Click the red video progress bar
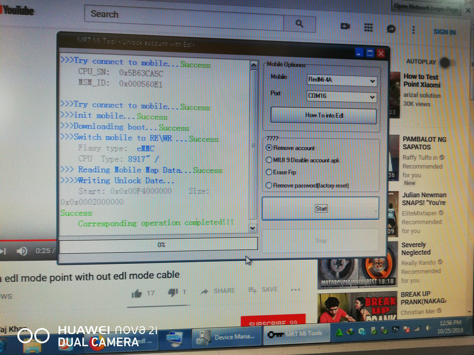 [x=28, y=240]
